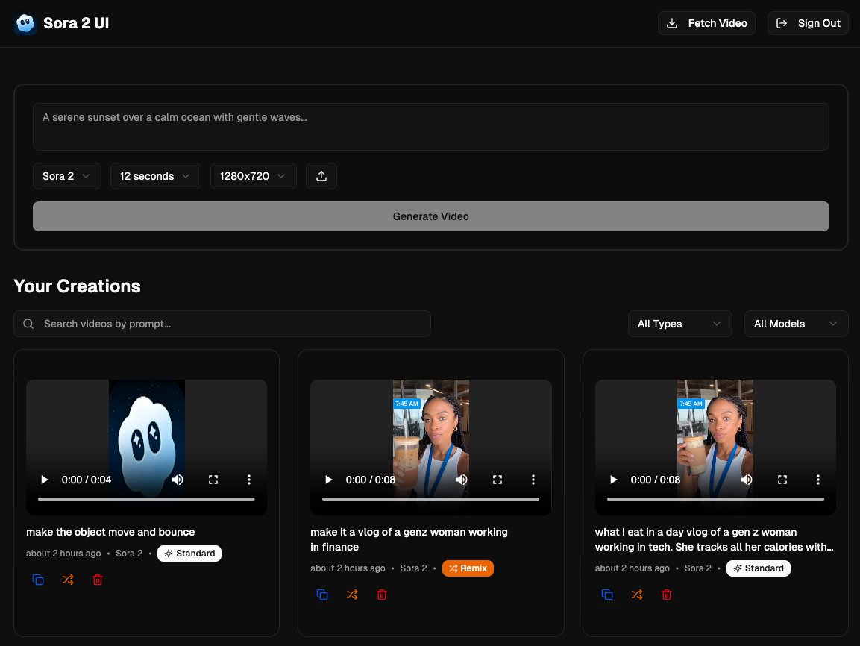Select the remix shuffle icon on the finance vlog card

pos(352,595)
